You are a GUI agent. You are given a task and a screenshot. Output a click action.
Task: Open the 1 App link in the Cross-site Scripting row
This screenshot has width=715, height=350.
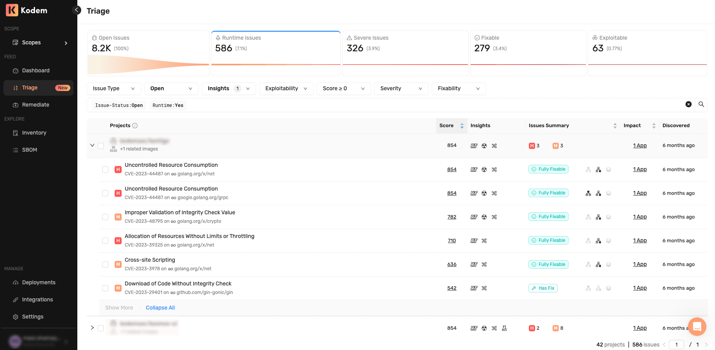tap(640, 264)
